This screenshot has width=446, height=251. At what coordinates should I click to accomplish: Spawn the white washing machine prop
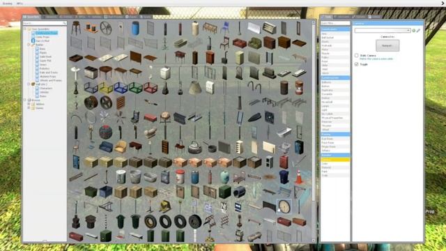click(165, 73)
